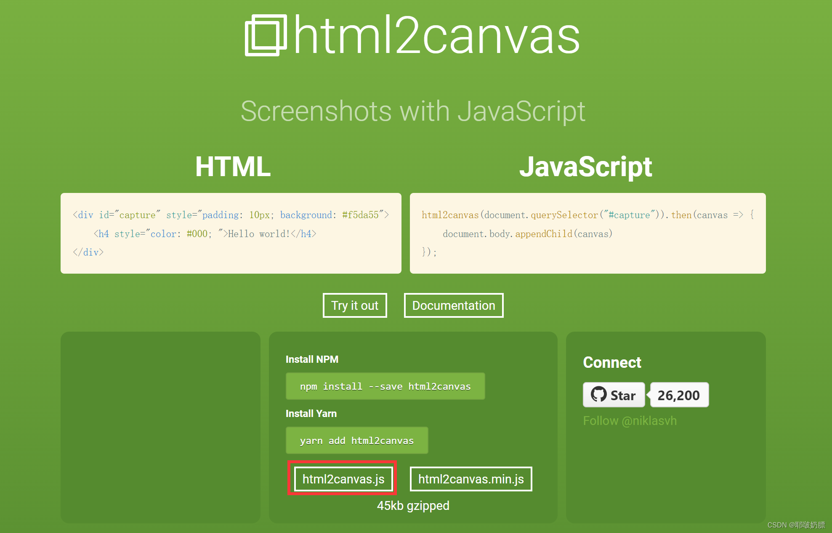Click the Install NPM label
The height and width of the screenshot is (533, 832).
tap(312, 359)
